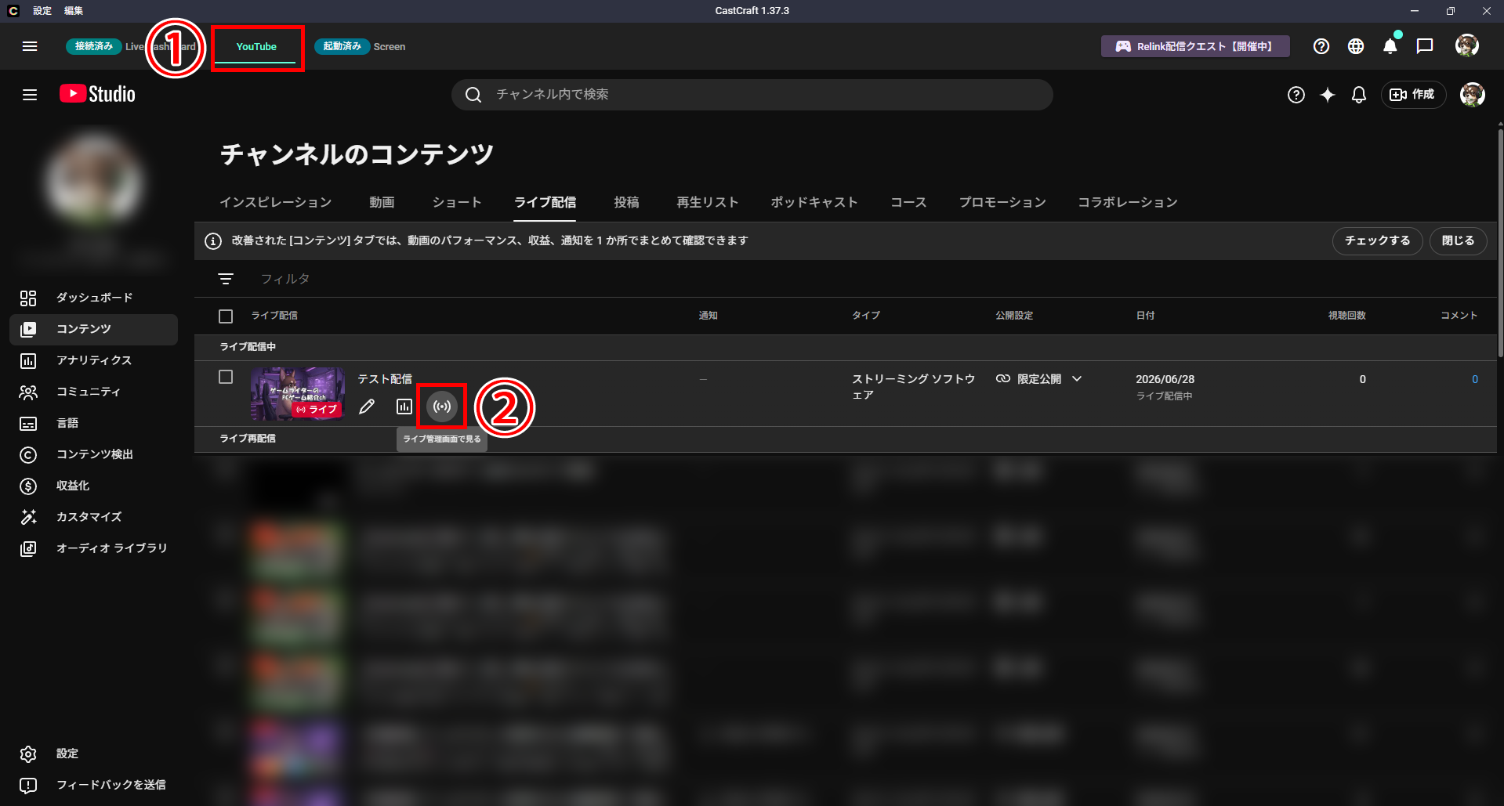Toggle YouTube Studio sidebar hamburger menu
This screenshot has height=806, width=1504.
tap(30, 95)
